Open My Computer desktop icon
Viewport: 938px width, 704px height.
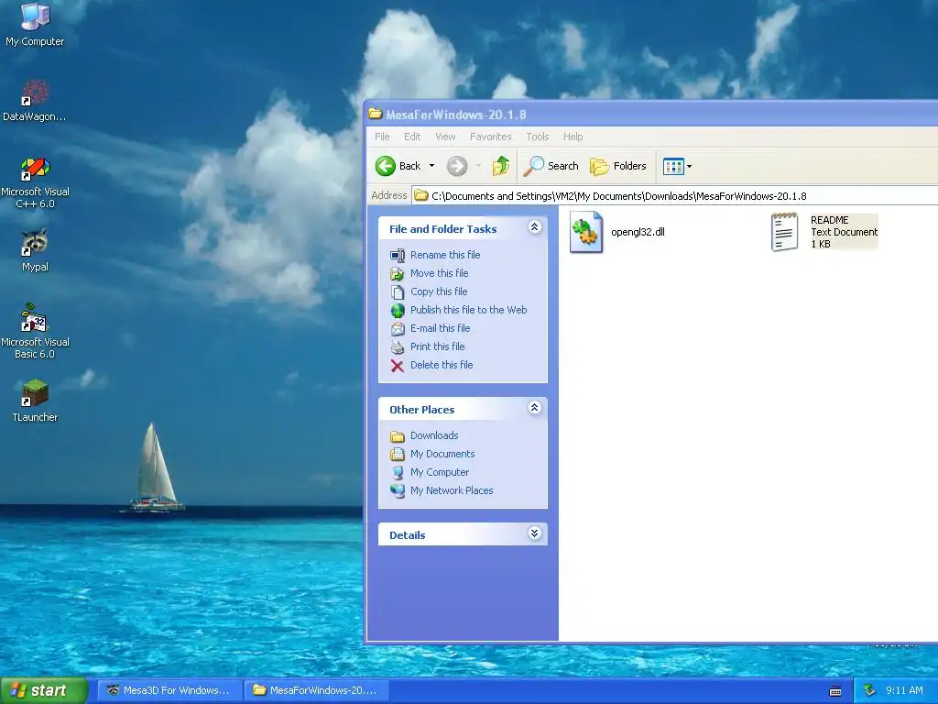tap(35, 24)
